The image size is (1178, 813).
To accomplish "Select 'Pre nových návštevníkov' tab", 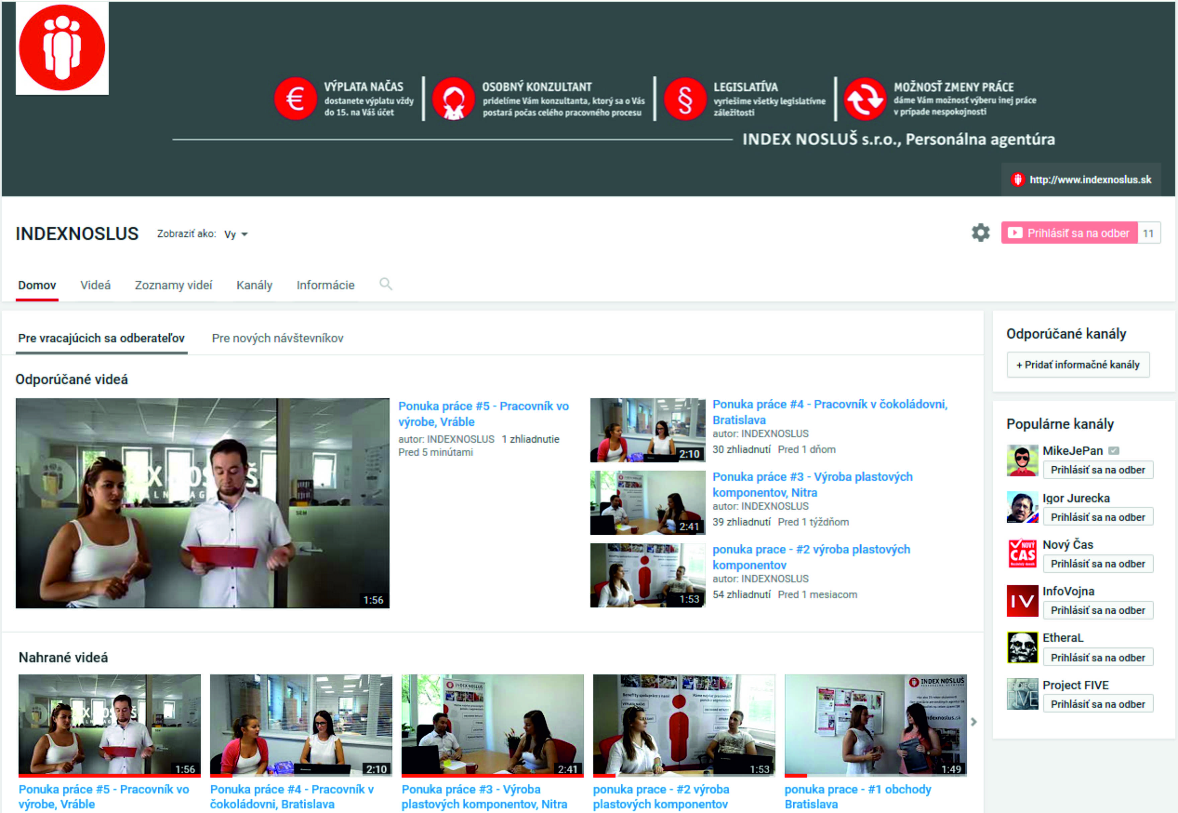I will click(x=278, y=338).
